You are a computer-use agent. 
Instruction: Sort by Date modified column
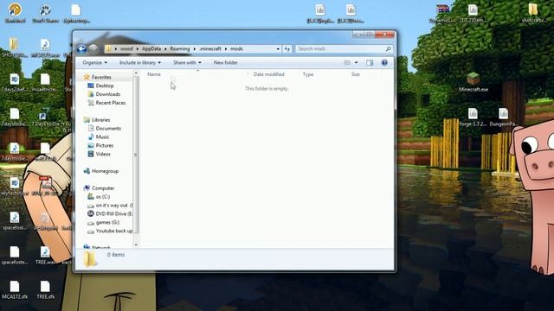[x=269, y=74]
